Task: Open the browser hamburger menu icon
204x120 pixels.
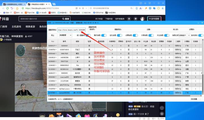Action: pyautogui.click(x=145, y=3)
